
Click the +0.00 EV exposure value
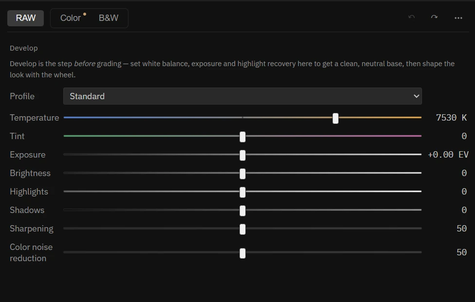[x=448, y=155]
